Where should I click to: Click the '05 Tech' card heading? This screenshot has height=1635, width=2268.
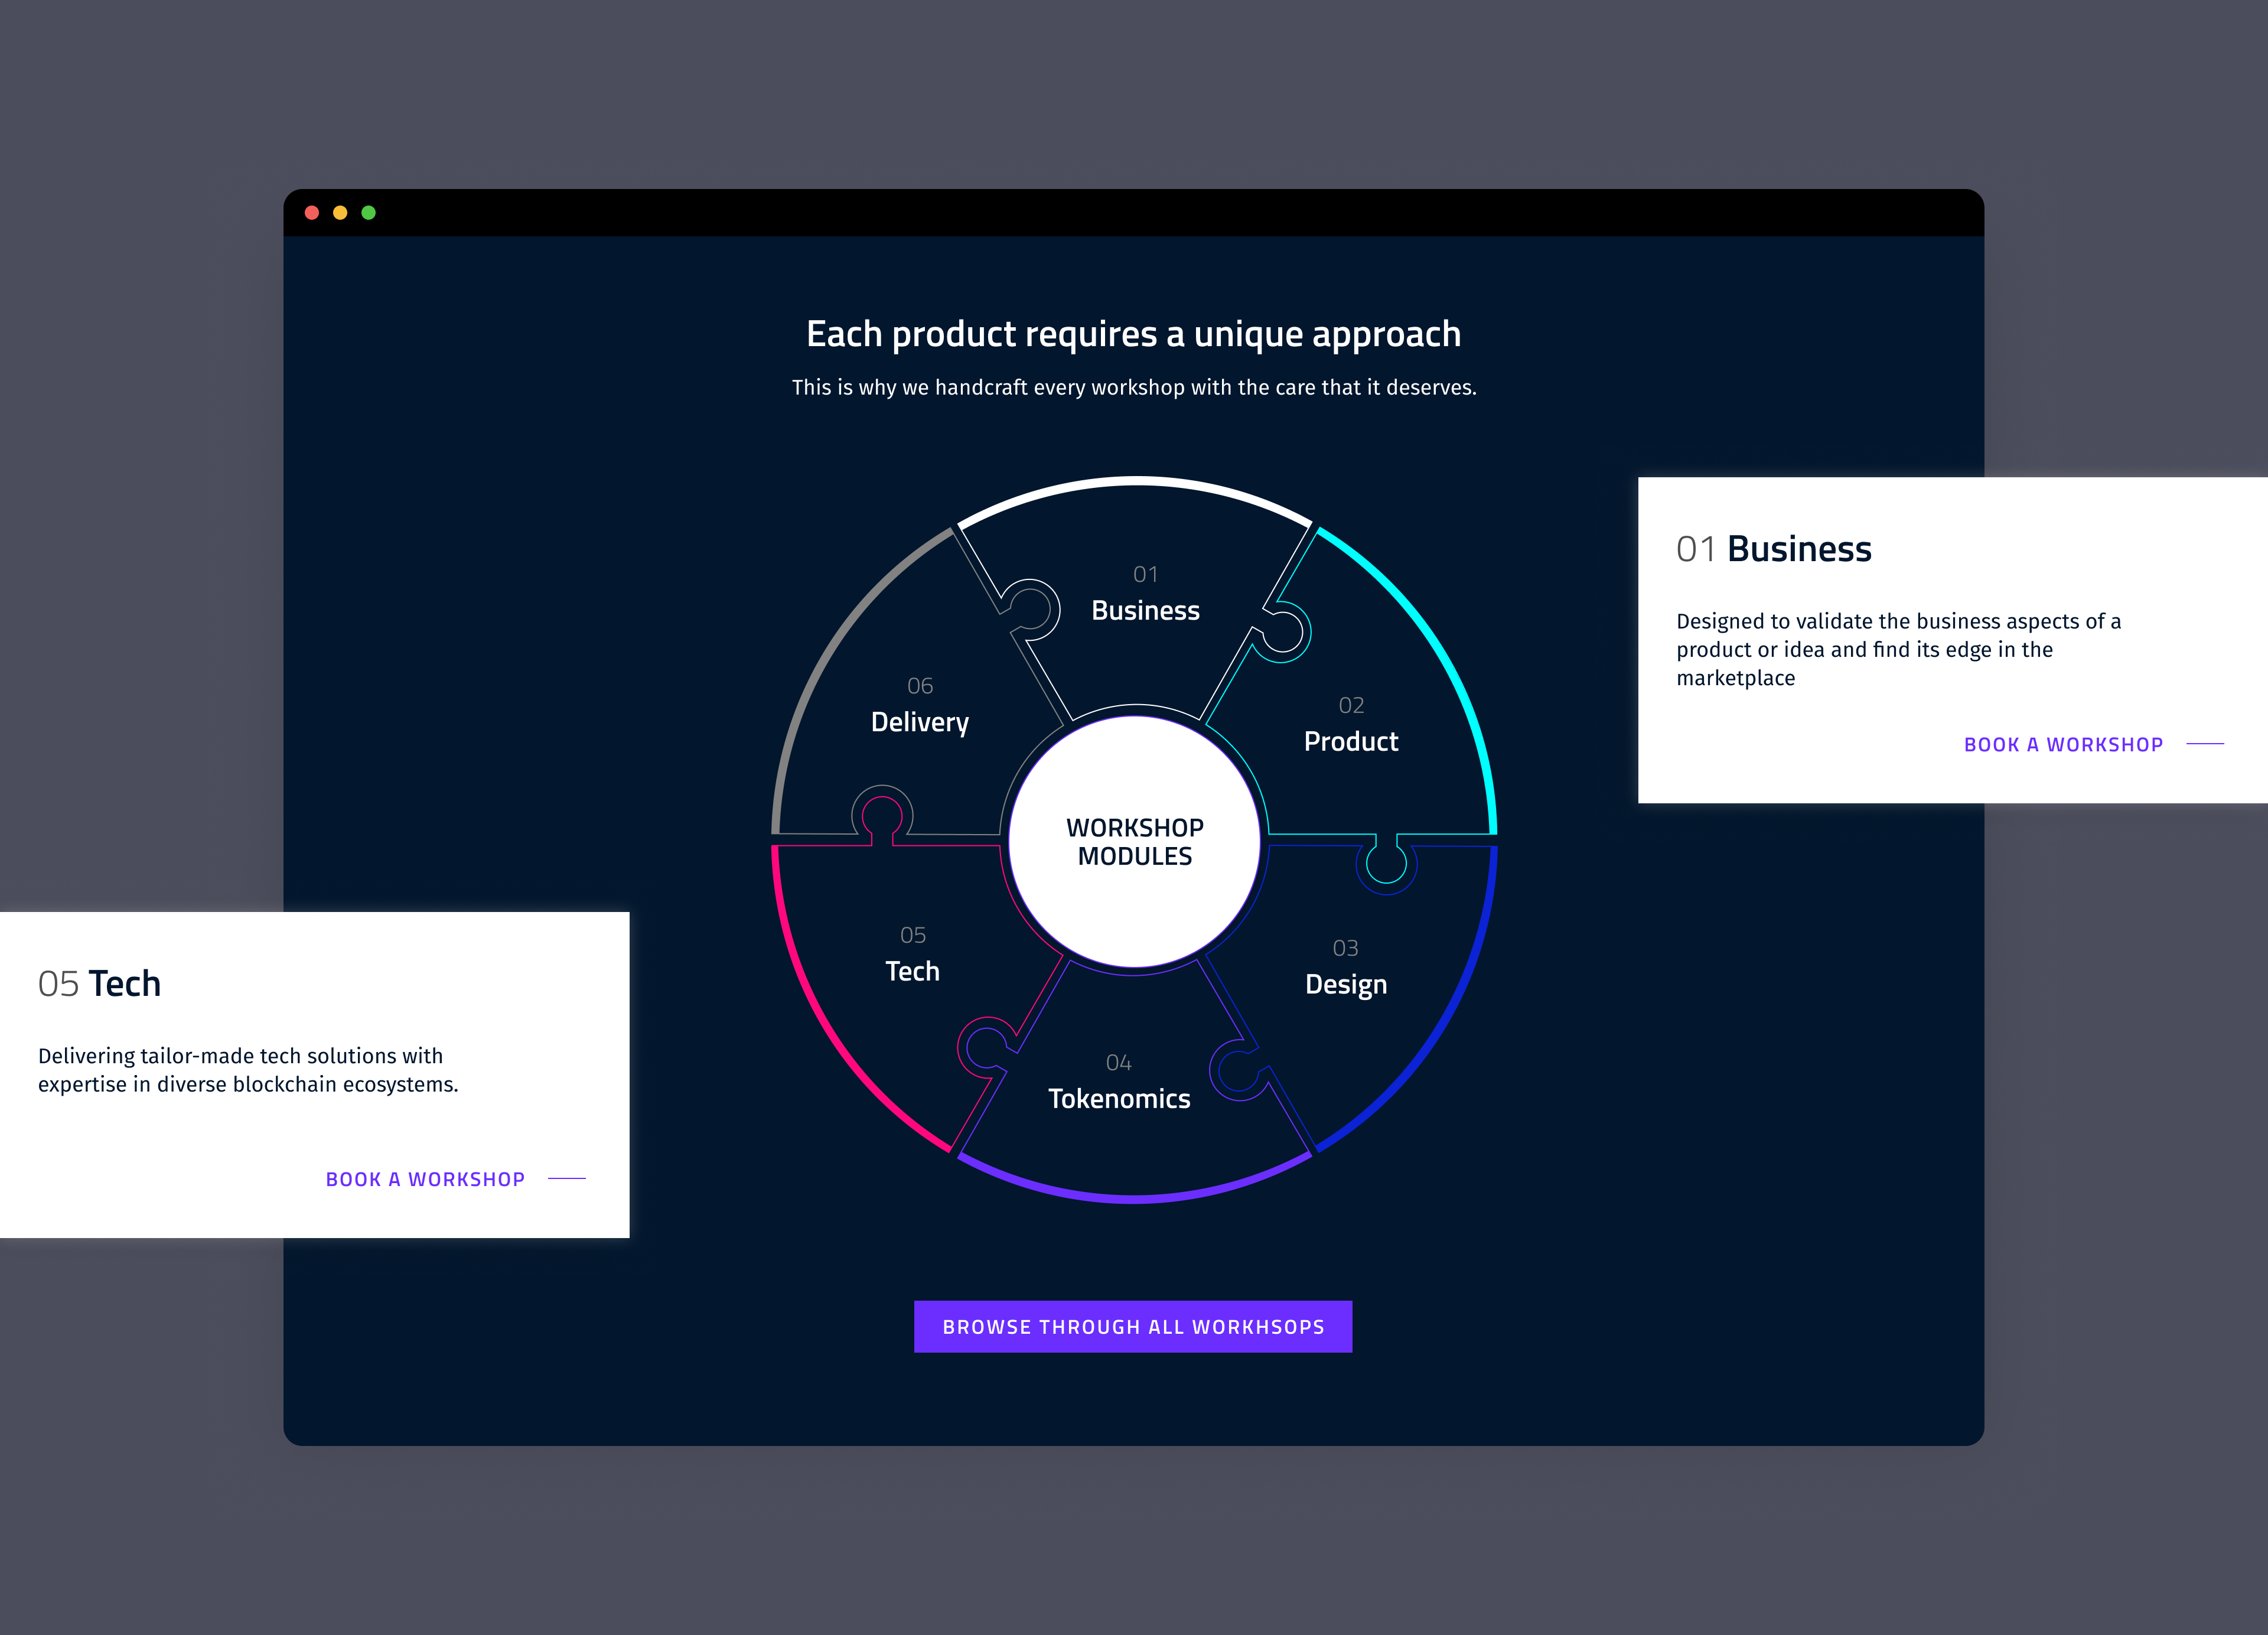[99, 984]
